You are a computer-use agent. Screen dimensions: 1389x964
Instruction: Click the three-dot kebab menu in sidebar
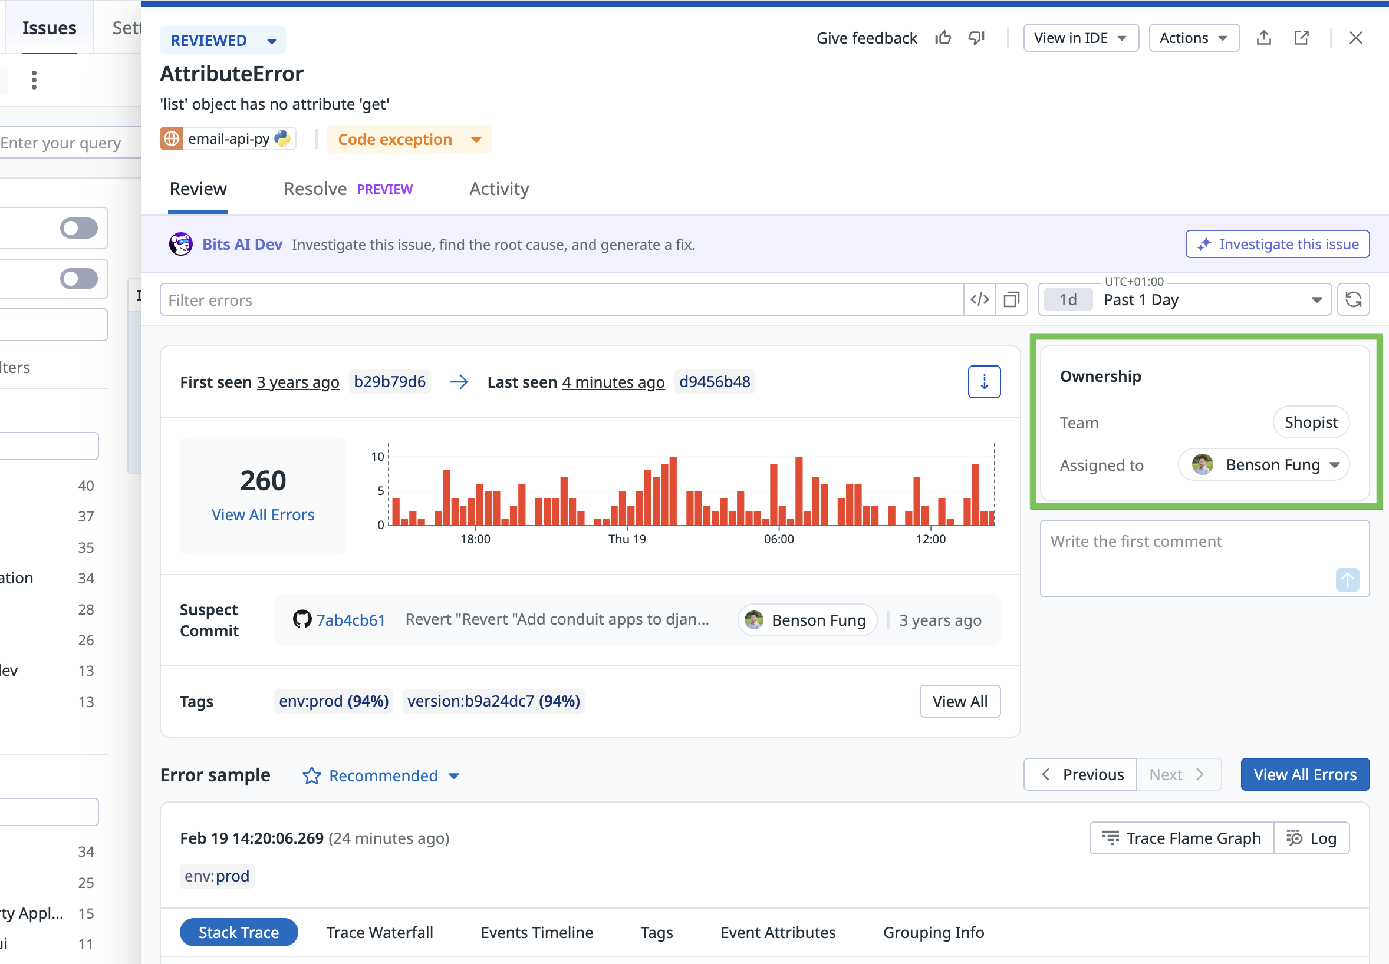coord(34,80)
